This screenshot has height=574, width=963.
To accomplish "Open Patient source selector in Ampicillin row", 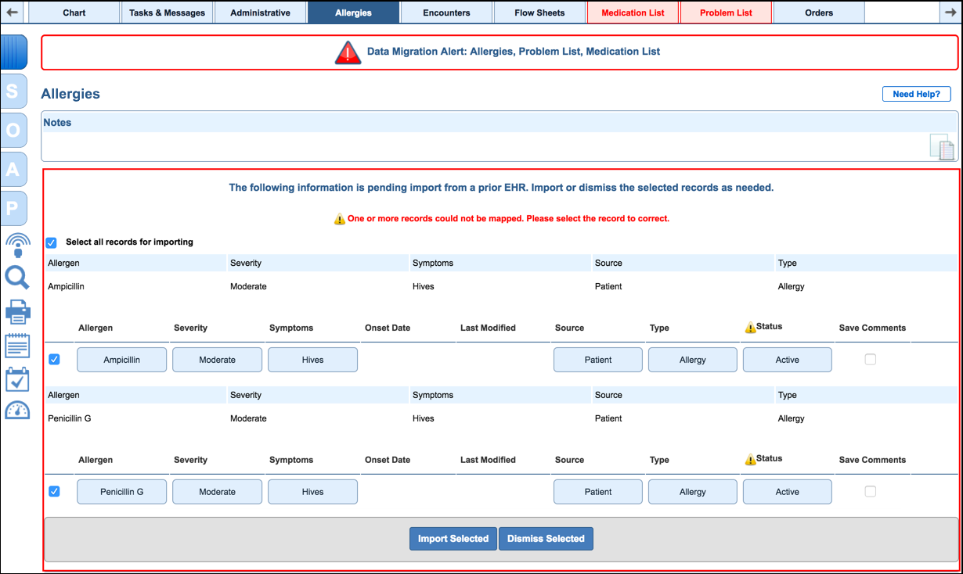I will [598, 360].
